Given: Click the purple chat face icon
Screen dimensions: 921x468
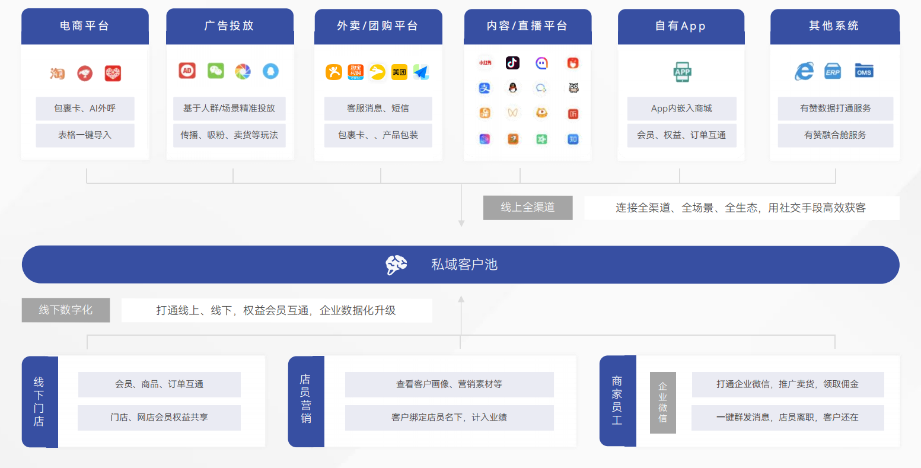Looking at the screenshot, I should (x=541, y=63).
